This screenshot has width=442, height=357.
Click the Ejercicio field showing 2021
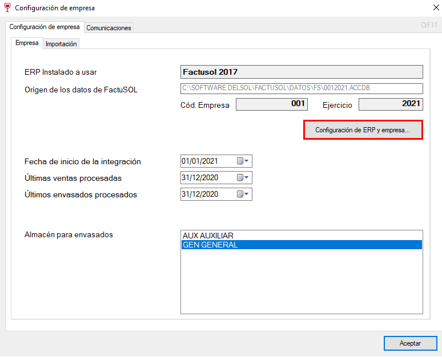(x=391, y=104)
